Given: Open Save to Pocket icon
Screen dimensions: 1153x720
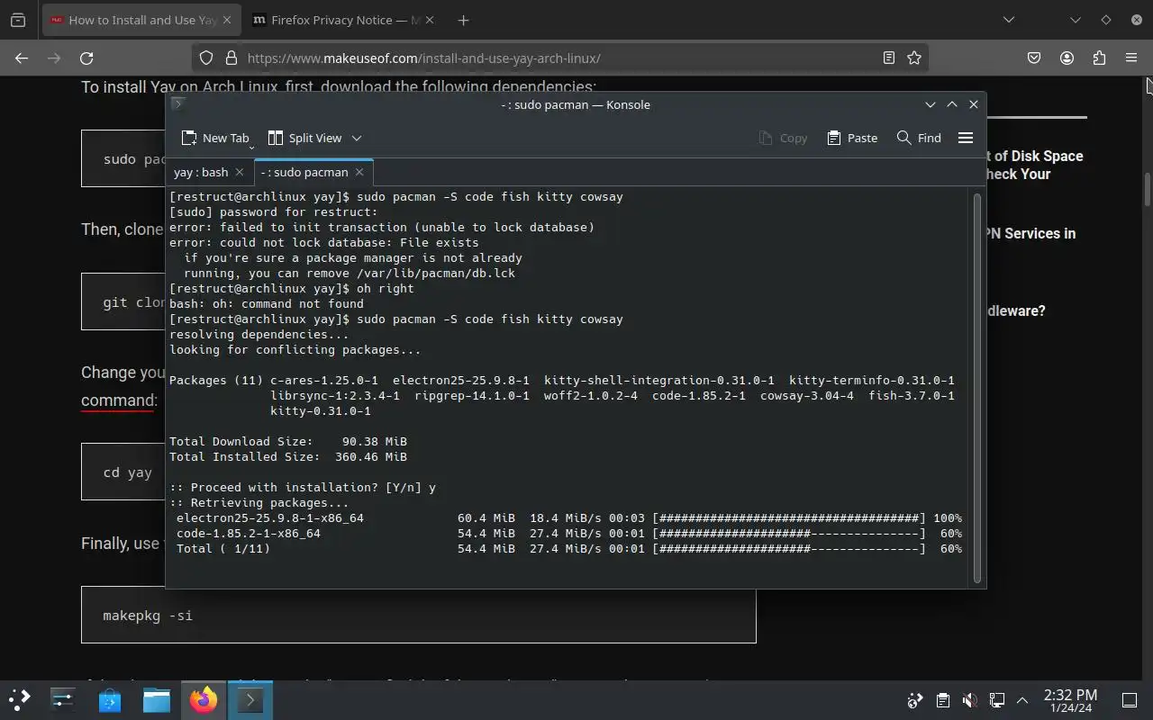Looking at the screenshot, I should click(x=1034, y=58).
